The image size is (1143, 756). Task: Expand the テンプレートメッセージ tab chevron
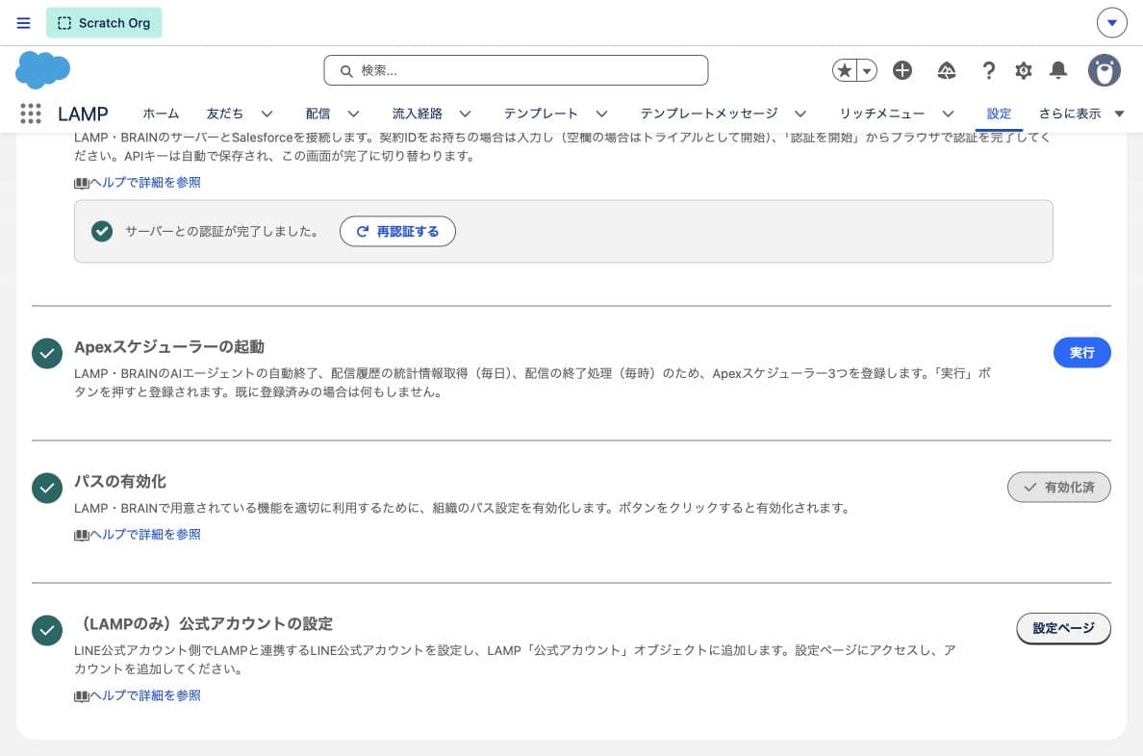(x=800, y=113)
